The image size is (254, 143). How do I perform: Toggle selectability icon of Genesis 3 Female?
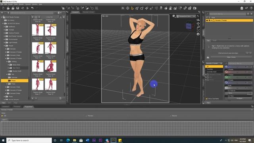210,20
